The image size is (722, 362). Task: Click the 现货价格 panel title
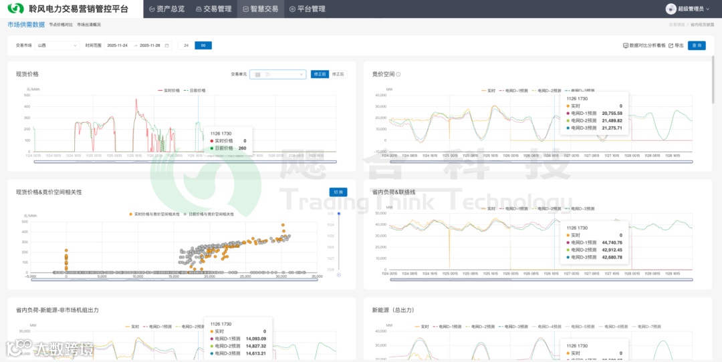click(27, 74)
